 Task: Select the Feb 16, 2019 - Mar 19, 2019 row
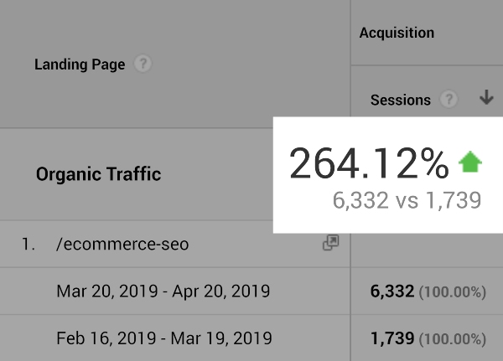[x=163, y=338]
